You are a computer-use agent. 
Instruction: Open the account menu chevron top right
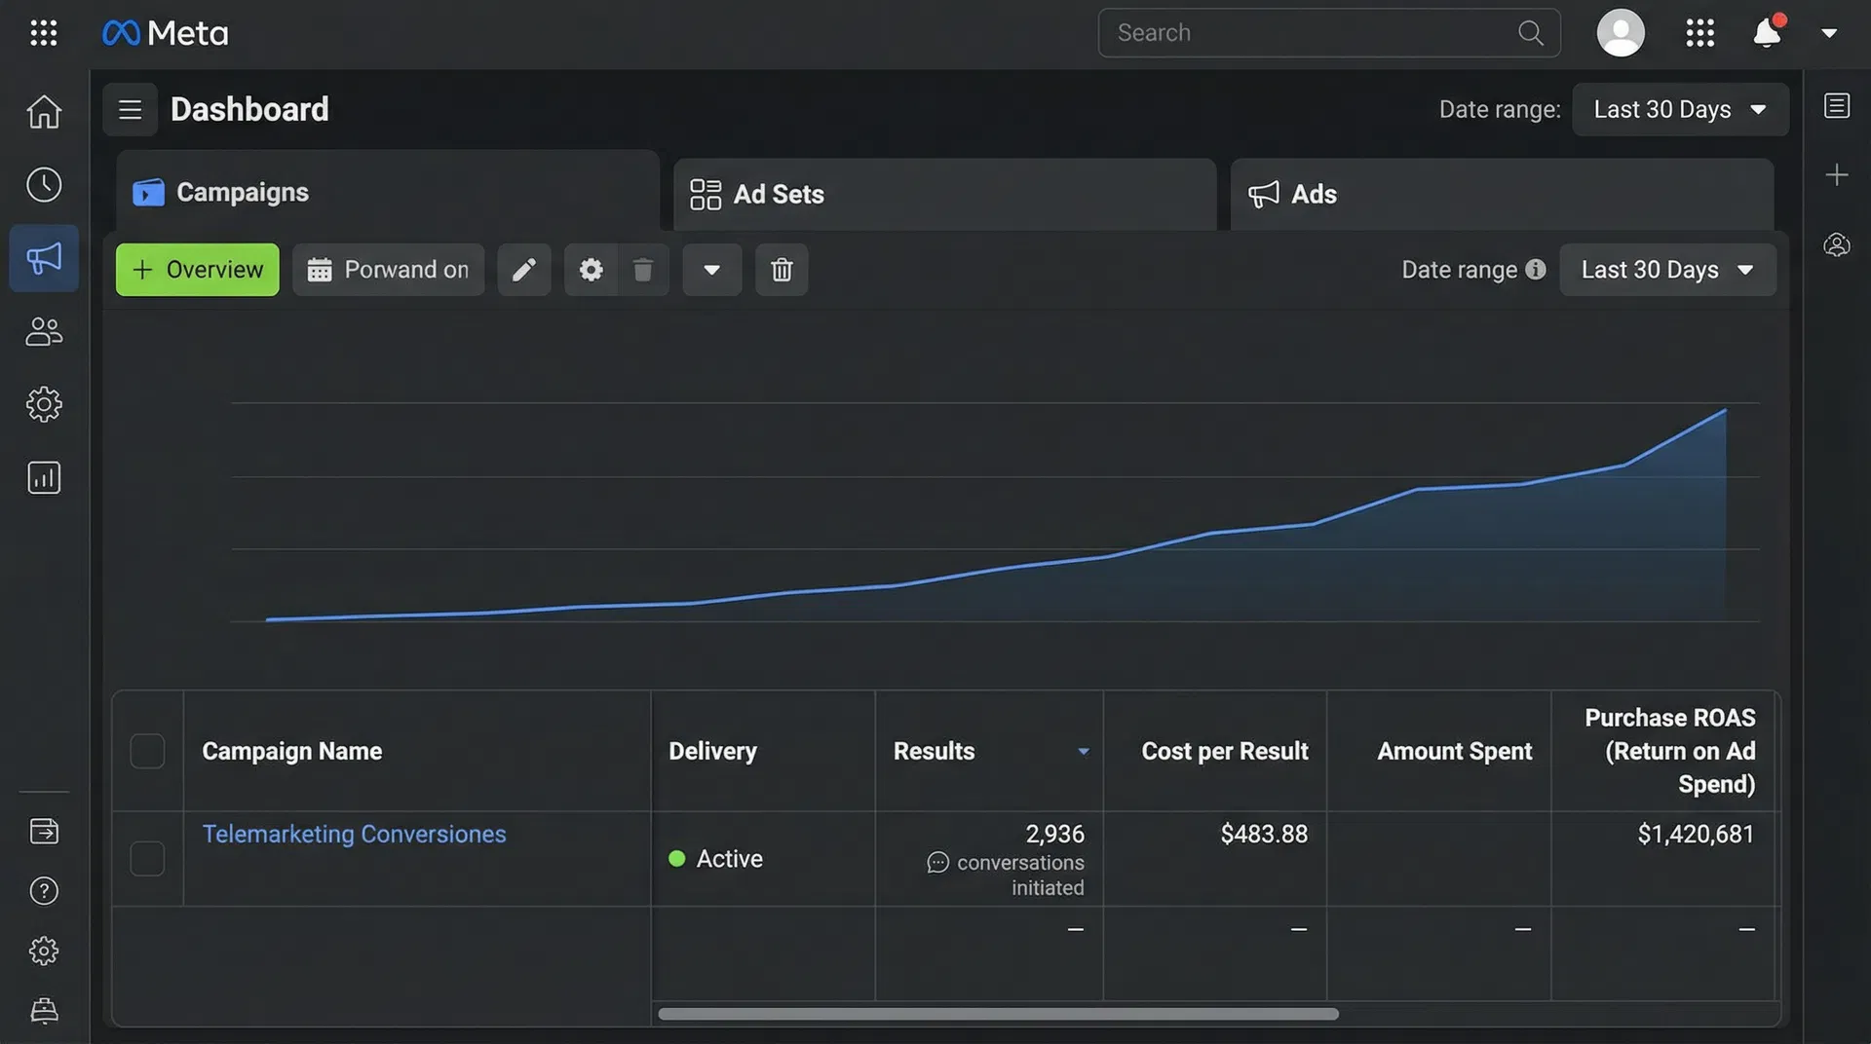[1830, 32]
